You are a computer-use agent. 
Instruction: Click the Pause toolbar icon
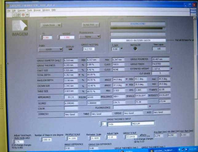tap(27, 15)
